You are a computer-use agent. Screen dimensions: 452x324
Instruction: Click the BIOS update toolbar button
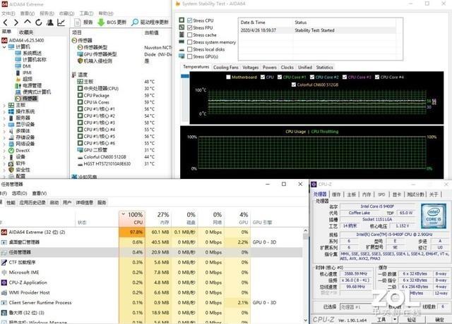coord(112,23)
